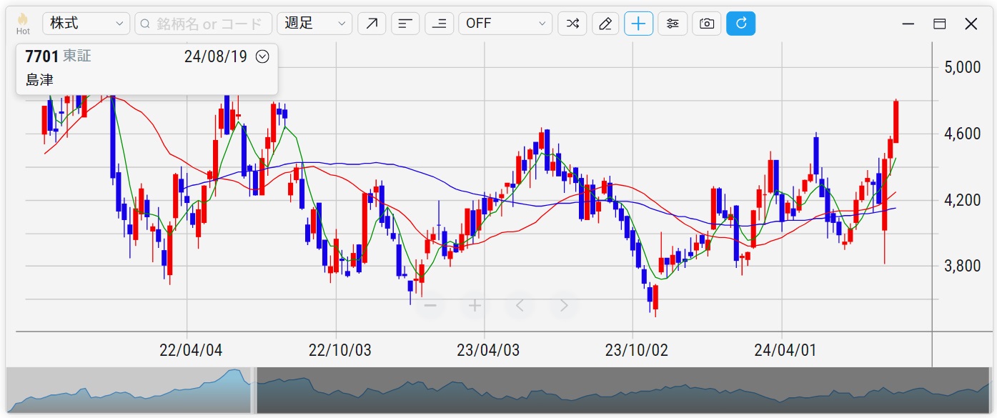Open the 株式 instrument type dropdown
This screenshot has width=997, height=418.
[86, 24]
